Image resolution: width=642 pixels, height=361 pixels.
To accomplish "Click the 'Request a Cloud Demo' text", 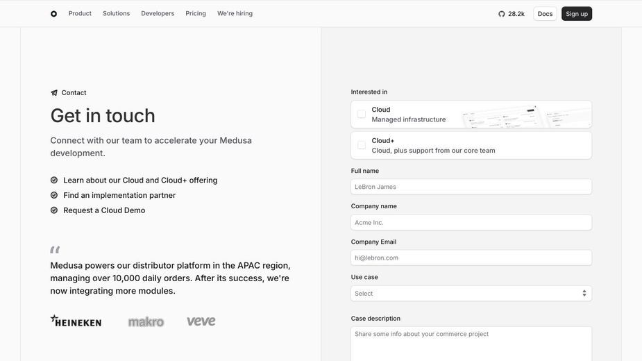I will coord(104,210).
